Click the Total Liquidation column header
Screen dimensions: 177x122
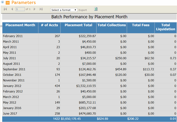click(x=165, y=27)
